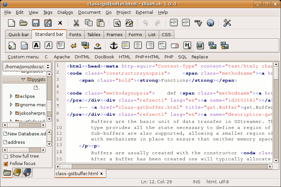Insert an anchor with the anchor icon
This screenshot has width=281, height=187.
click(x=113, y=45)
